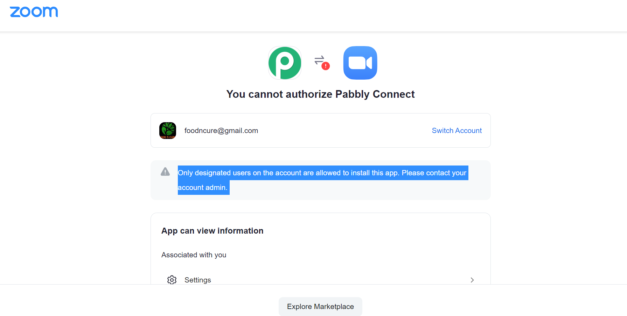Click 'Pabbly Connect' in the page heading
Image resolution: width=627 pixels, height=316 pixels.
tap(375, 94)
